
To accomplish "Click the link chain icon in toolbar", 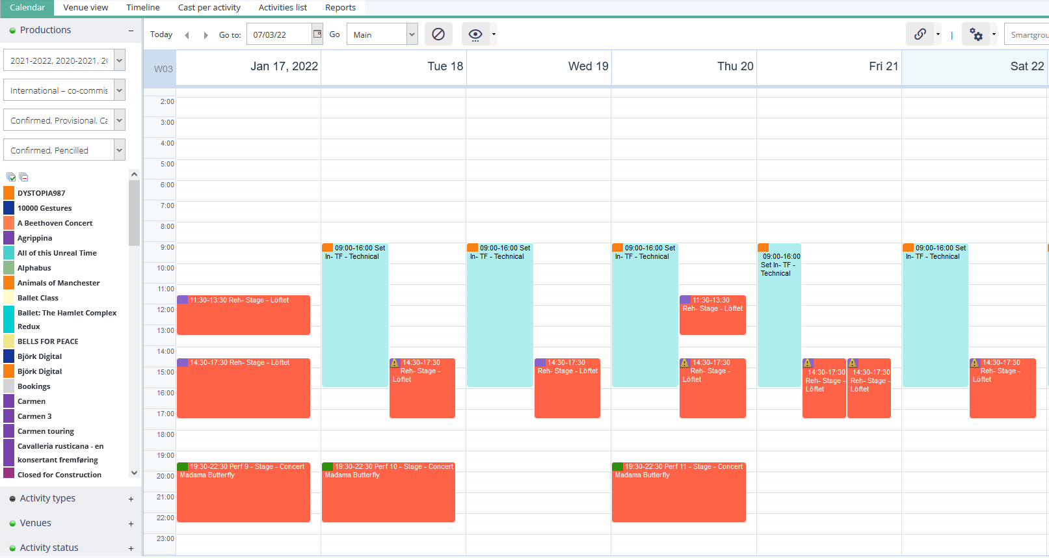I will coord(920,34).
